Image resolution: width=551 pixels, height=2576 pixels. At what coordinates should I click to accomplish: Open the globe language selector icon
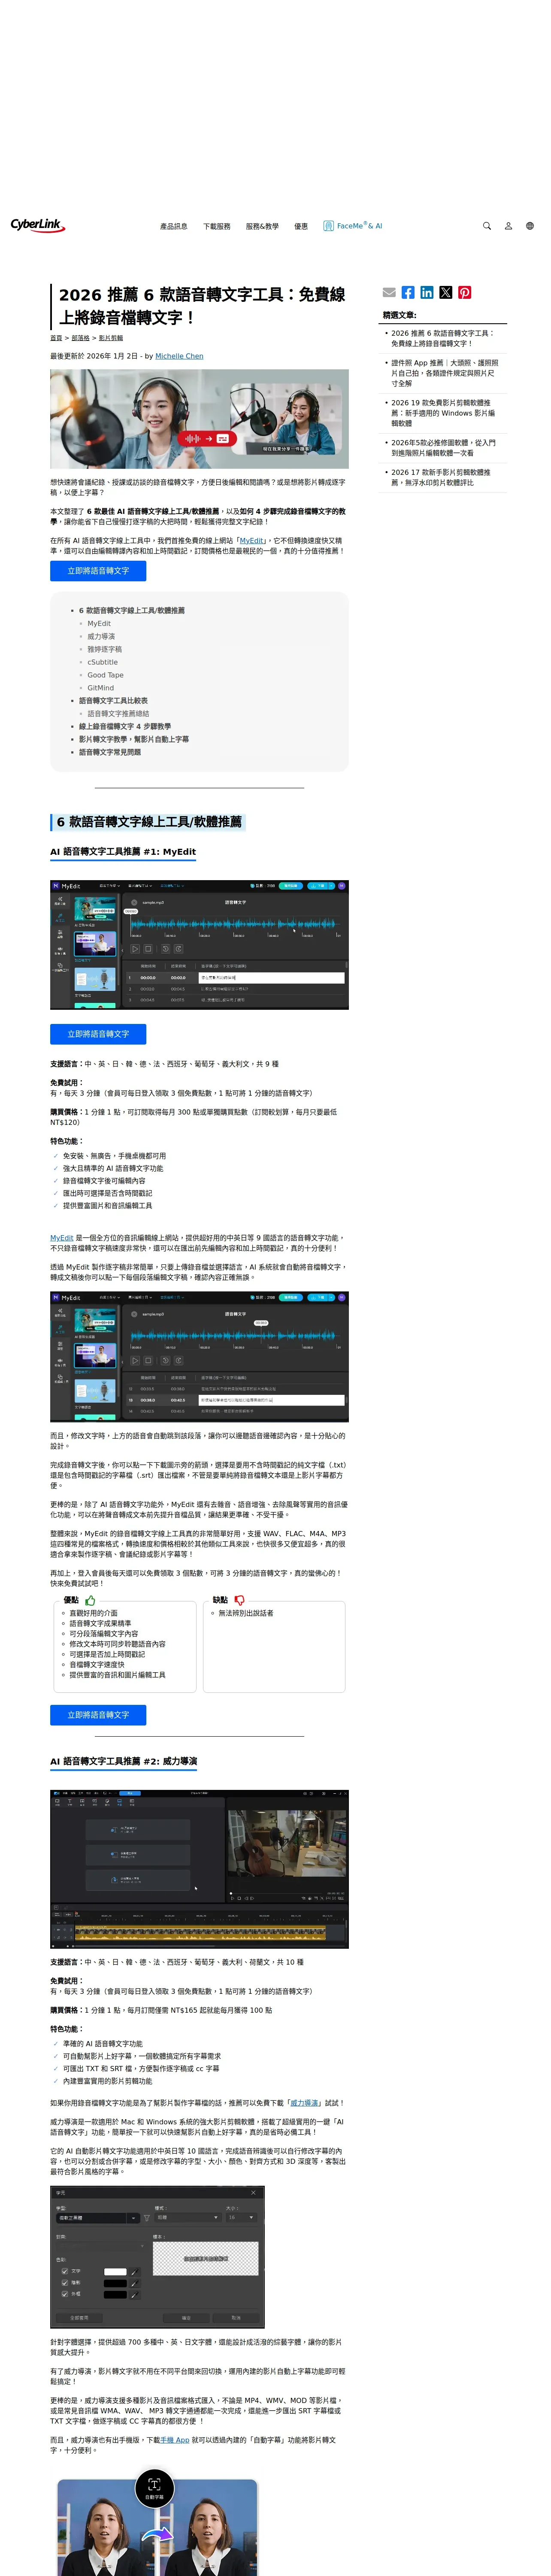529,226
